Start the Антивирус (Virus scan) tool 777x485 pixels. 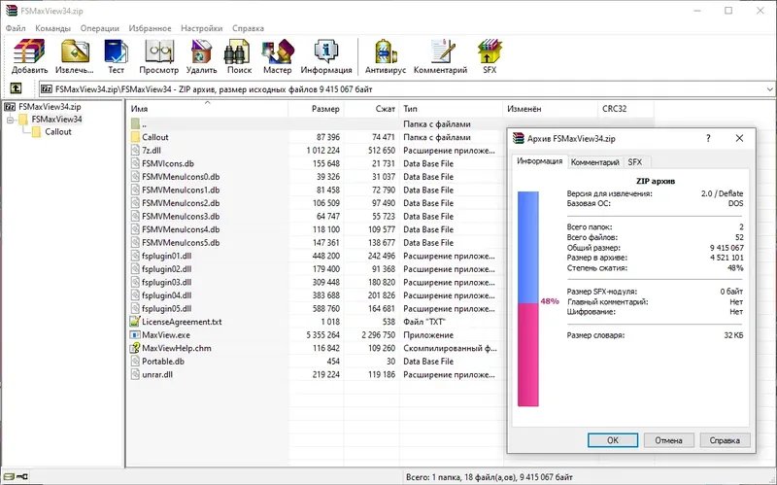[386, 52]
